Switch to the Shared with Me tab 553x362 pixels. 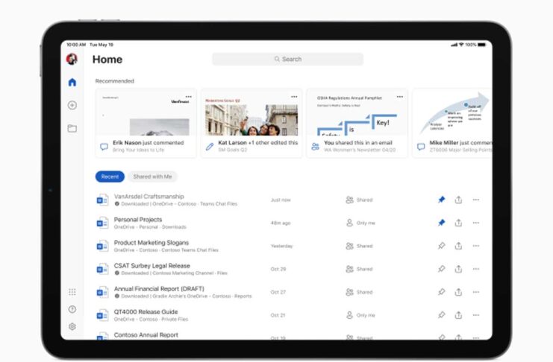152,177
